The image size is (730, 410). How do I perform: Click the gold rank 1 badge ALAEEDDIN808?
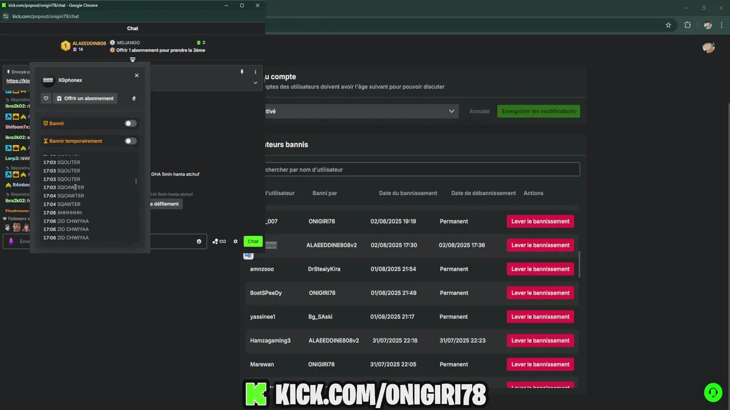point(66,46)
